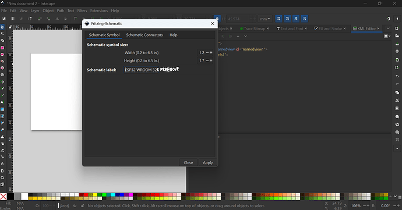Pick the red color swatch in palette

86,195
